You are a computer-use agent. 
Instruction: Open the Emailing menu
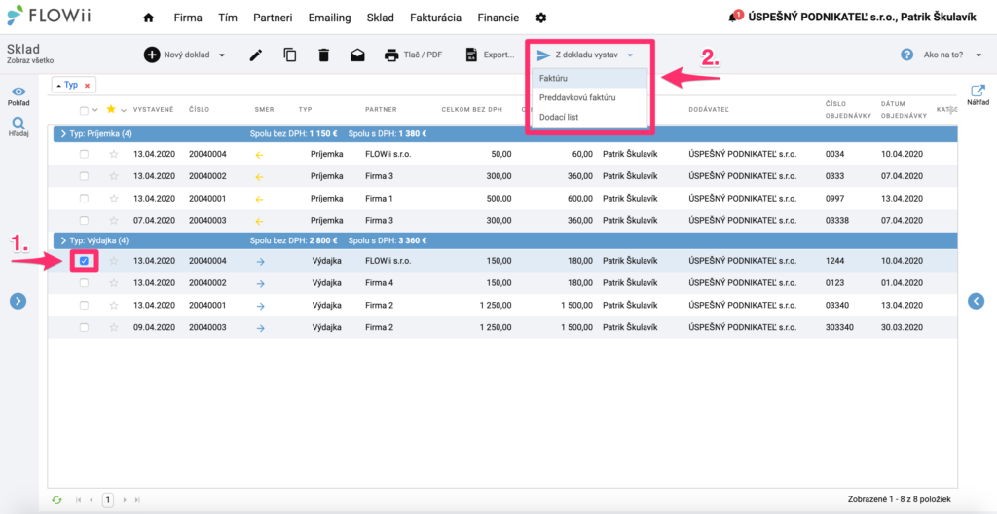[329, 18]
